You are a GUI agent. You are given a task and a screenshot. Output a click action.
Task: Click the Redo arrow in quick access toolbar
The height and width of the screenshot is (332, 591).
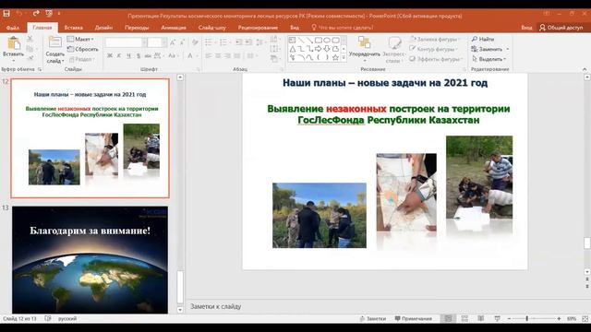36,13
